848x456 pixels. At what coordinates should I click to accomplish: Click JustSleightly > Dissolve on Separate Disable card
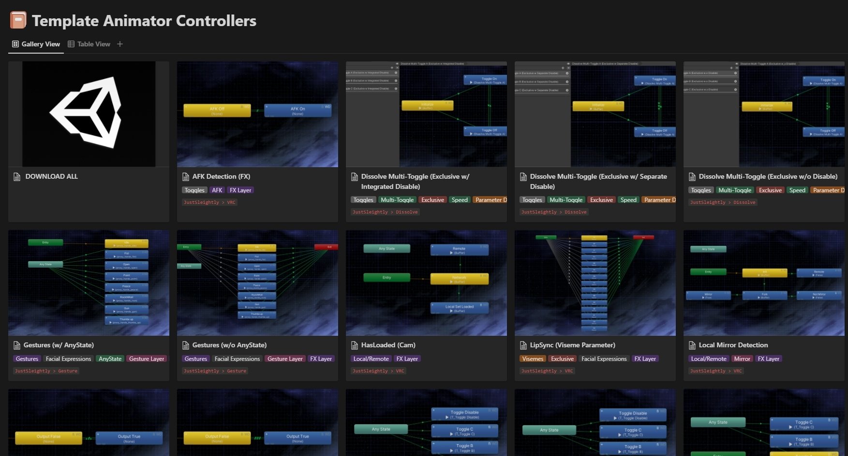554,212
